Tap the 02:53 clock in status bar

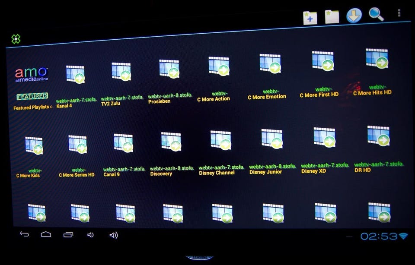coord(379,236)
